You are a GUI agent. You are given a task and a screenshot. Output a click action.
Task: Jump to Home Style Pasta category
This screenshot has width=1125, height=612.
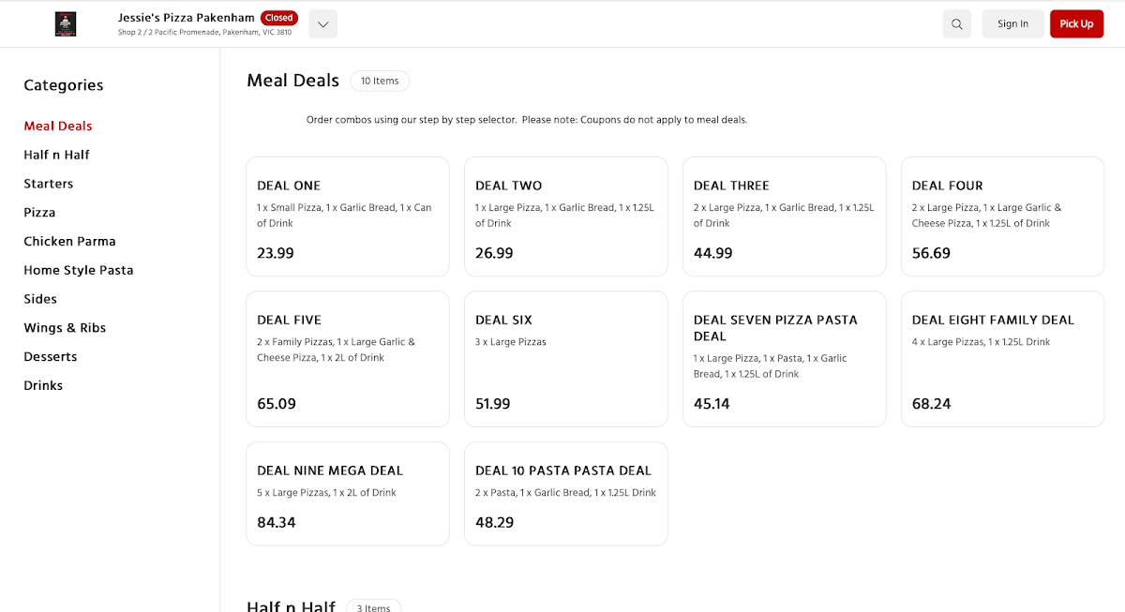pos(79,270)
